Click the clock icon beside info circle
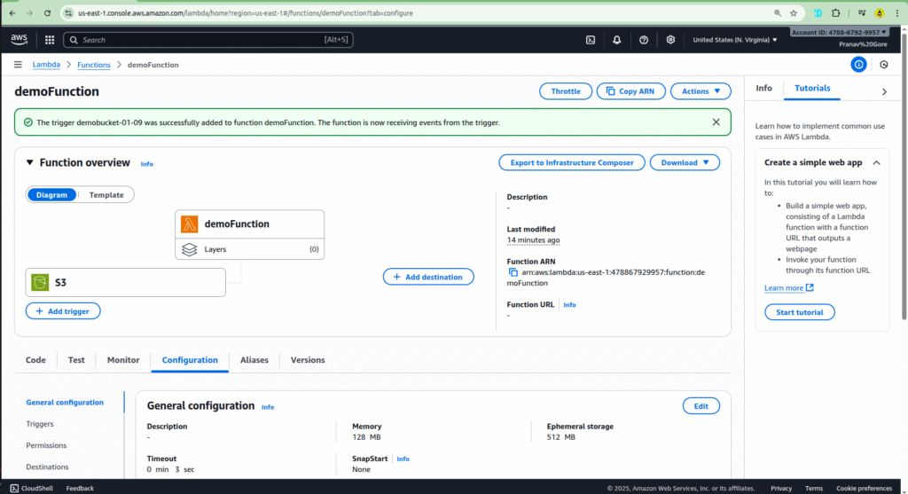Screen dimensions: 908x494 (x=884, y=64)
